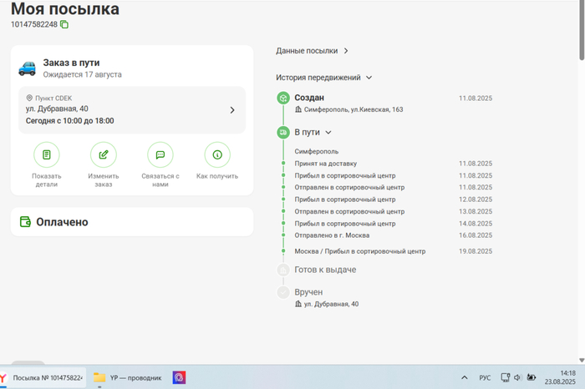This screenshot has width=585, height=389.
Task: Show hidden system tray icons
Action: pyautogui.click(x=465, y=377)
